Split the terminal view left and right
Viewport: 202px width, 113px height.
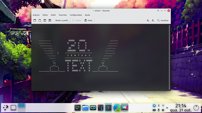tap(45, 20)
